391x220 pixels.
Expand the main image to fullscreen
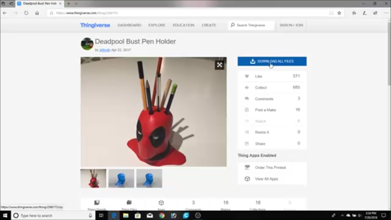click(219, 65)
